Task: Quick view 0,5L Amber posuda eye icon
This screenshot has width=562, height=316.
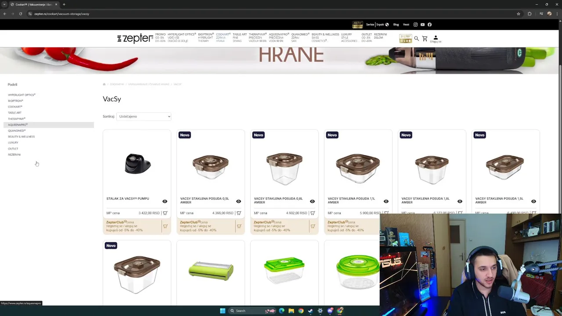Action: tap(238, 201)
